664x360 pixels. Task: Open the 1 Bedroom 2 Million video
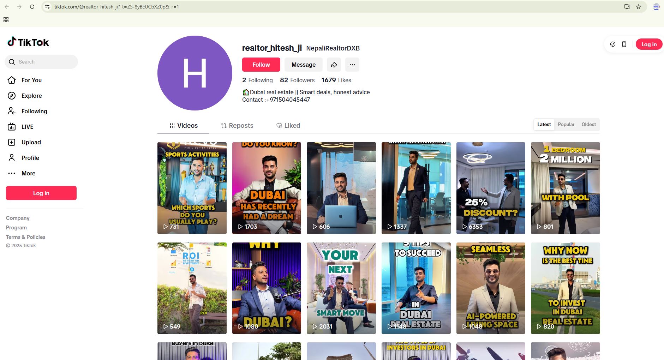pyautogui.click(x=566, y=188)
